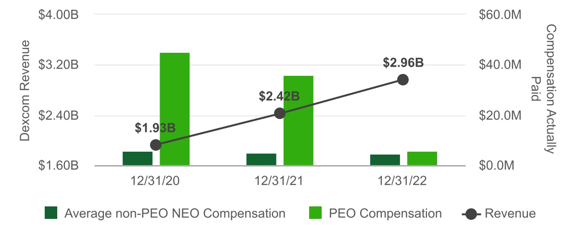Click the revenue data point at 12/31/20
The height and width of the screenshot is (240, 577).
point(156,145)
